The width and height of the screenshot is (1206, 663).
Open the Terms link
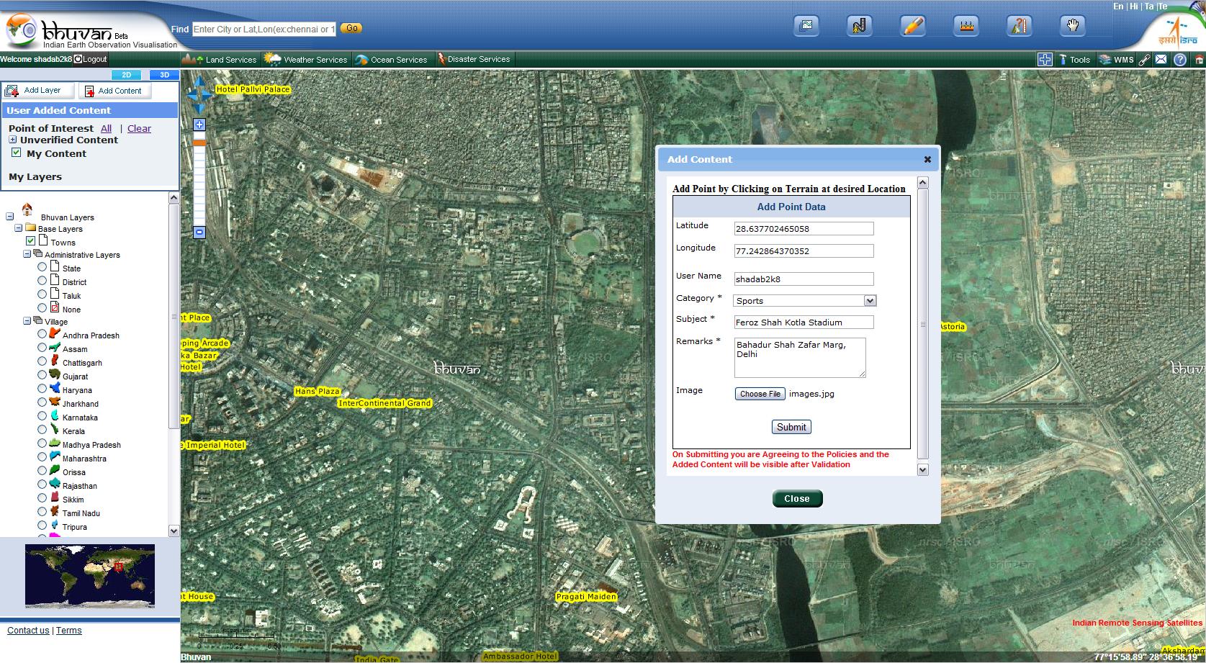click(69, 630)
